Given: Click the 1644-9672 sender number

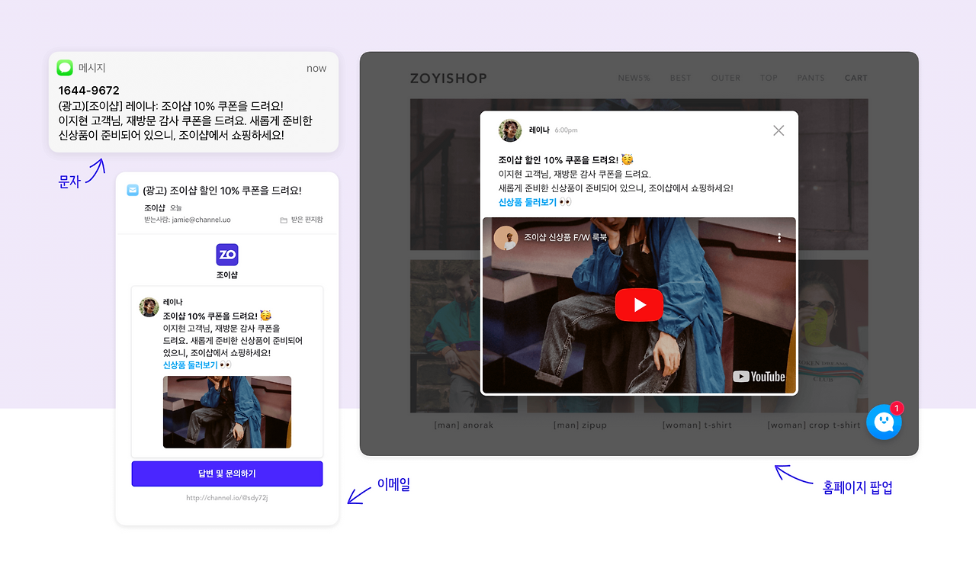Looking at the screenshot, I should [89, 90].
